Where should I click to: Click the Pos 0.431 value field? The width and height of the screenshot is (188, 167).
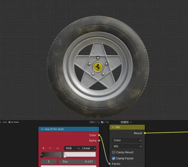coord(77,162)
